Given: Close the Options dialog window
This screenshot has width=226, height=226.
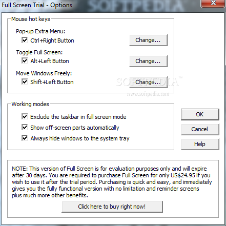Looking at the screenshot, I should pos(213,3).
